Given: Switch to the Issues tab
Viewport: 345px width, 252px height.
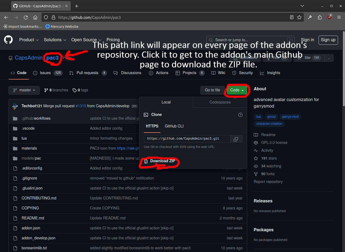Looking at the screenshot, I should point(48,73).
